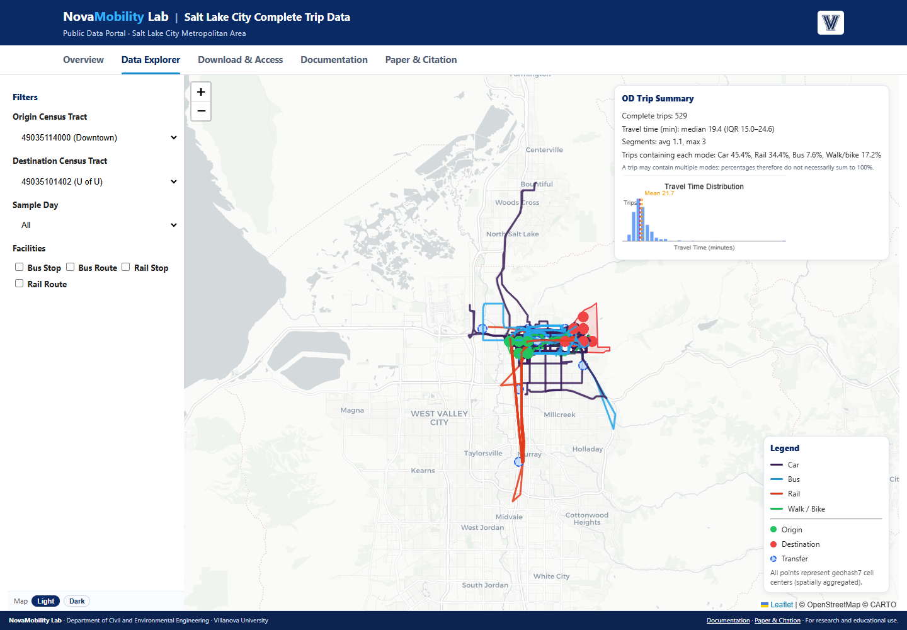Viewport: 907px width, 630px height.
Task: Open the Destination Census Tract dropdown
Action: click(97, 181)
